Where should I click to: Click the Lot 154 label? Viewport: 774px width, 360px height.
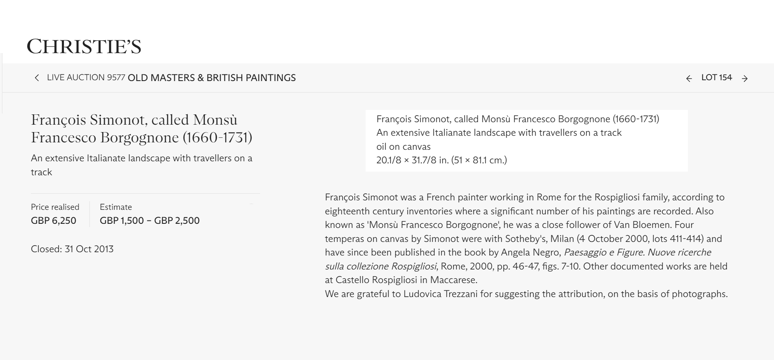(x=716, y=78)
